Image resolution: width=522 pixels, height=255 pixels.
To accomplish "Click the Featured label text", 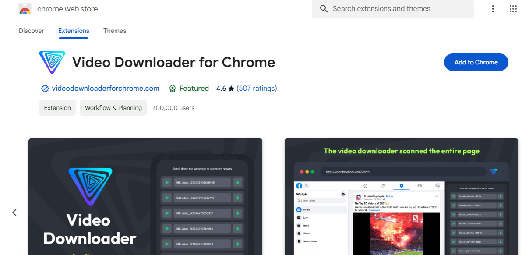I will click(x=194, y=89).
